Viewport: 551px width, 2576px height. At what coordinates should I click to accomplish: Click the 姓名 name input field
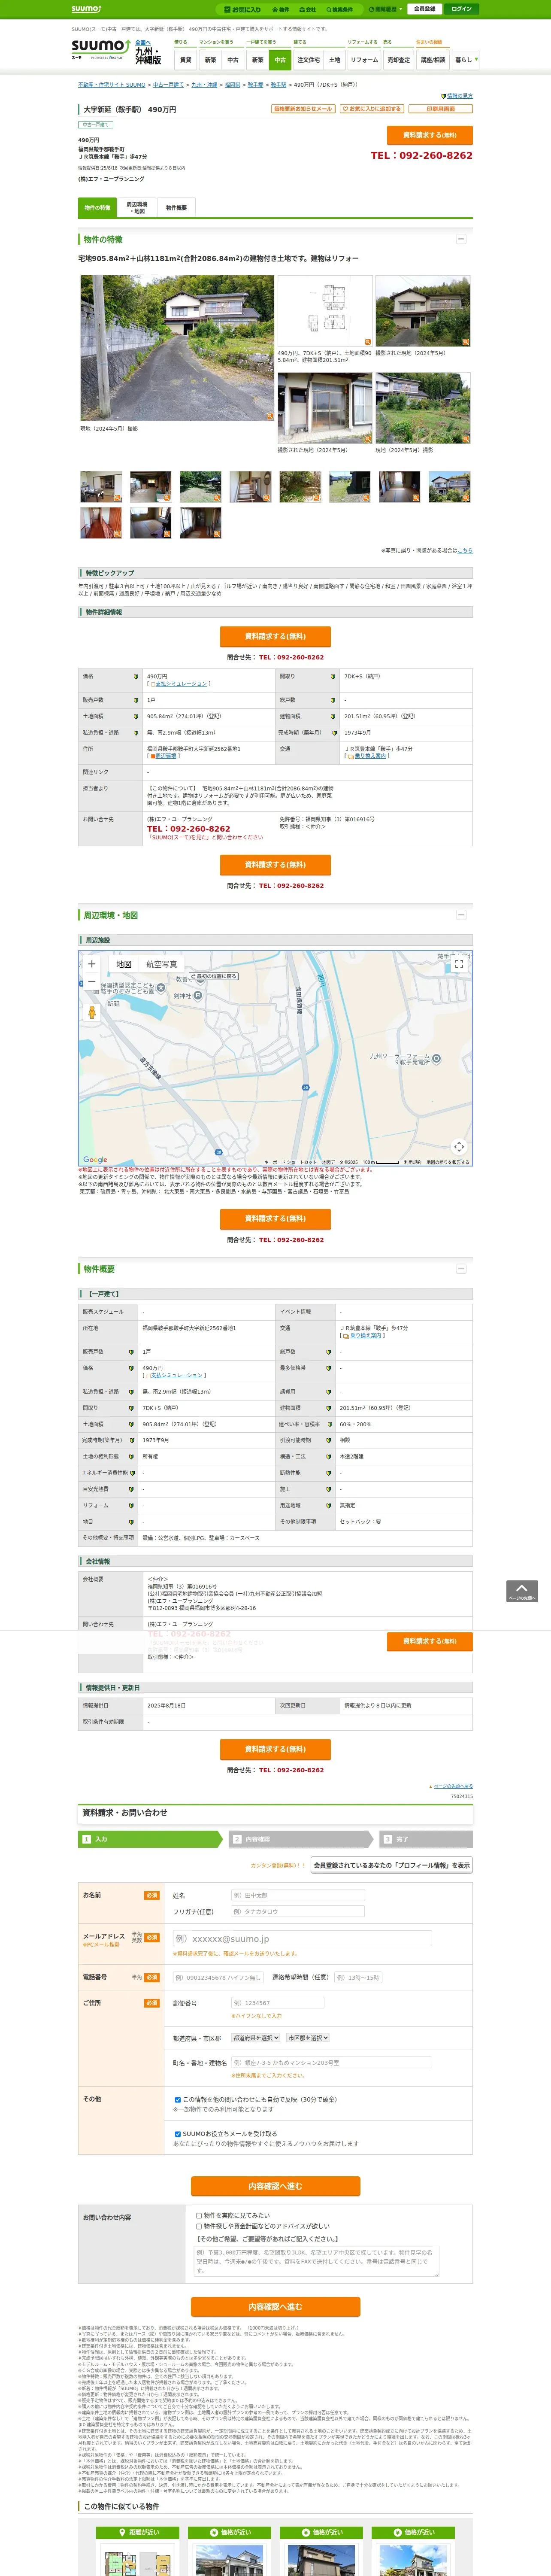(297, 1895)
